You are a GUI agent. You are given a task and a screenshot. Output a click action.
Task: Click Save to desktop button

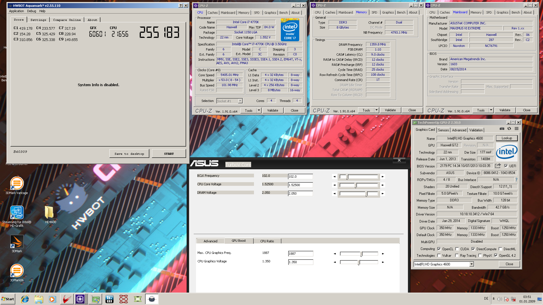pos(129,154)
